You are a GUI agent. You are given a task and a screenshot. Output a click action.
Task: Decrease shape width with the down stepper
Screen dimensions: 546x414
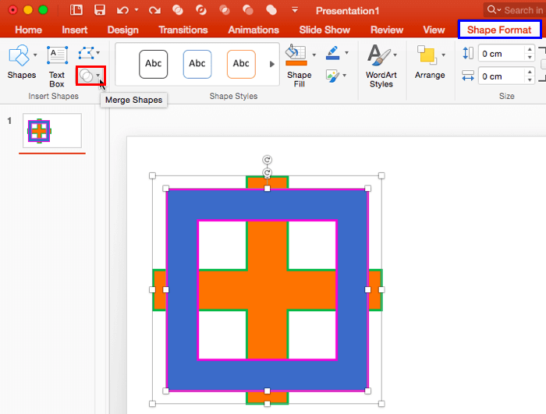tap(530, 80)
